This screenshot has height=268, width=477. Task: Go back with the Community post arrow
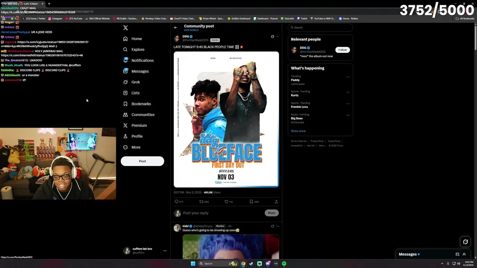pos(176,28)
